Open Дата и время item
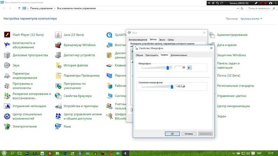The width and height of the screenshot is (278, 156). pos(227,45)
